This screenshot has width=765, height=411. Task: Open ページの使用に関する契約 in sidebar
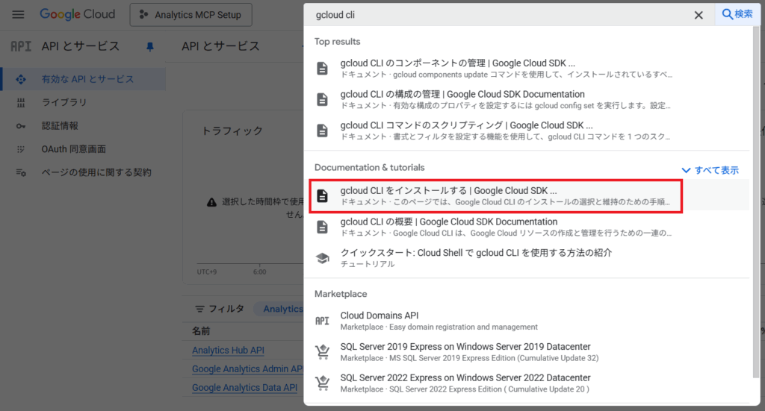pyautogui.click(x=96, y=172)
